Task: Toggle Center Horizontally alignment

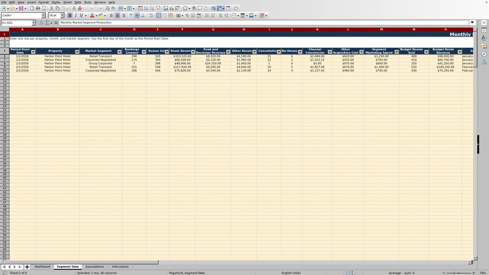Action: click(117, 15)
